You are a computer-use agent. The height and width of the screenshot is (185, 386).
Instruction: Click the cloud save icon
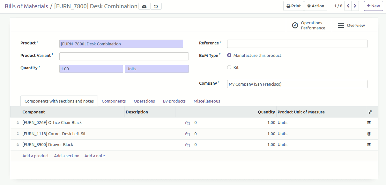pos(144,6)
